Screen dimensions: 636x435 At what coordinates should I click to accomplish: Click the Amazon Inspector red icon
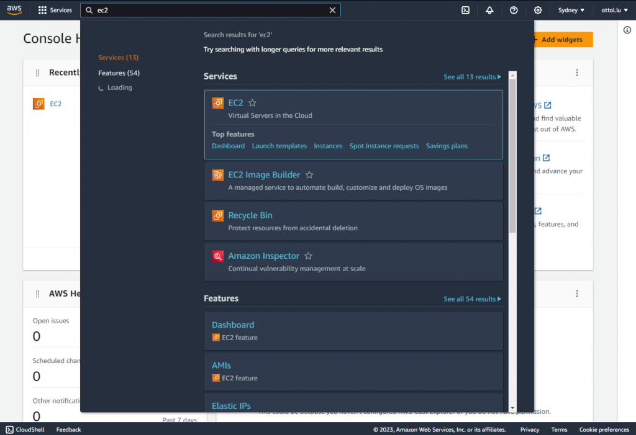(x=218, y=256)
